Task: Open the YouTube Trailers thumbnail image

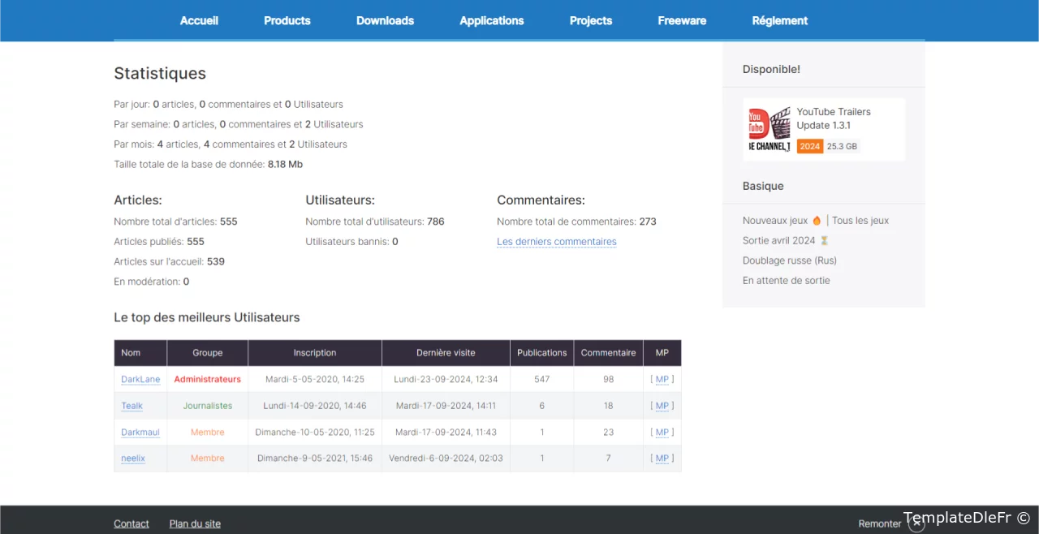Action: pyautogui.click(x=769, y=130)
